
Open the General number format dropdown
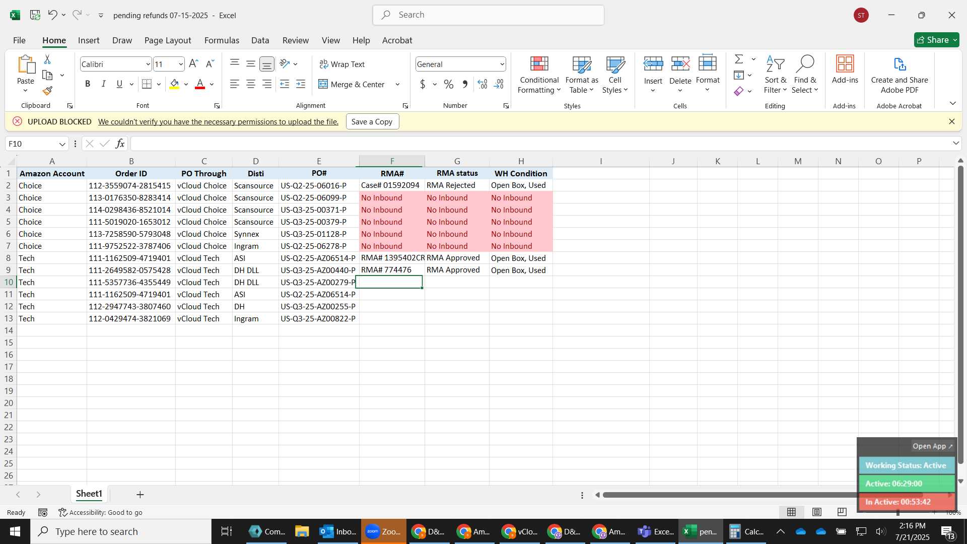[x=502, y=64]
